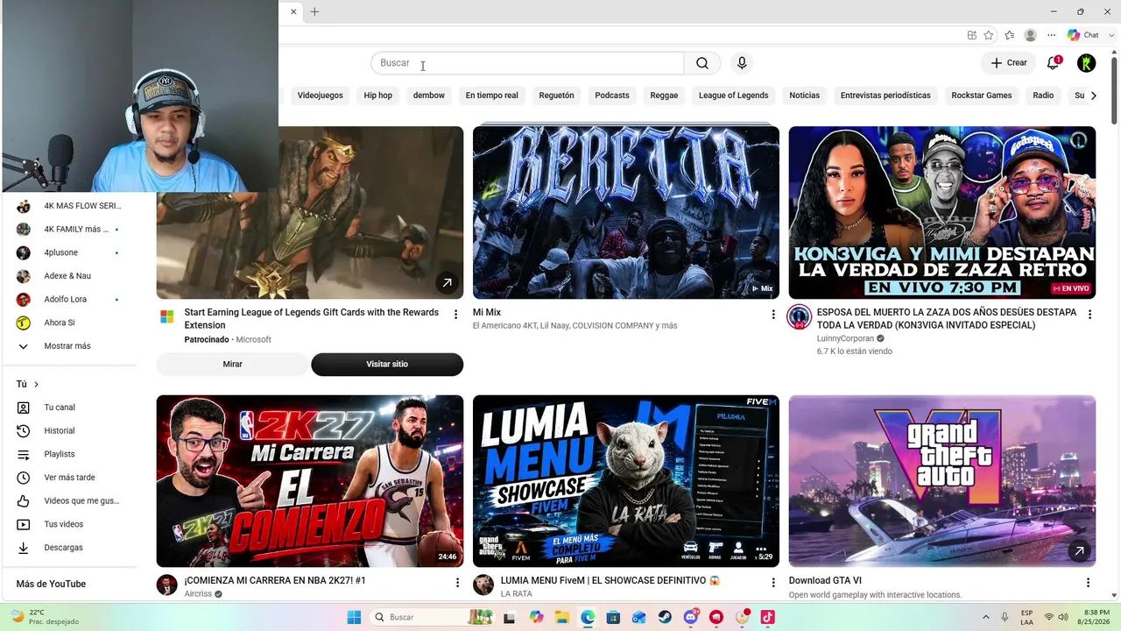Expand the Tú section chevron

tap(36, 385)
